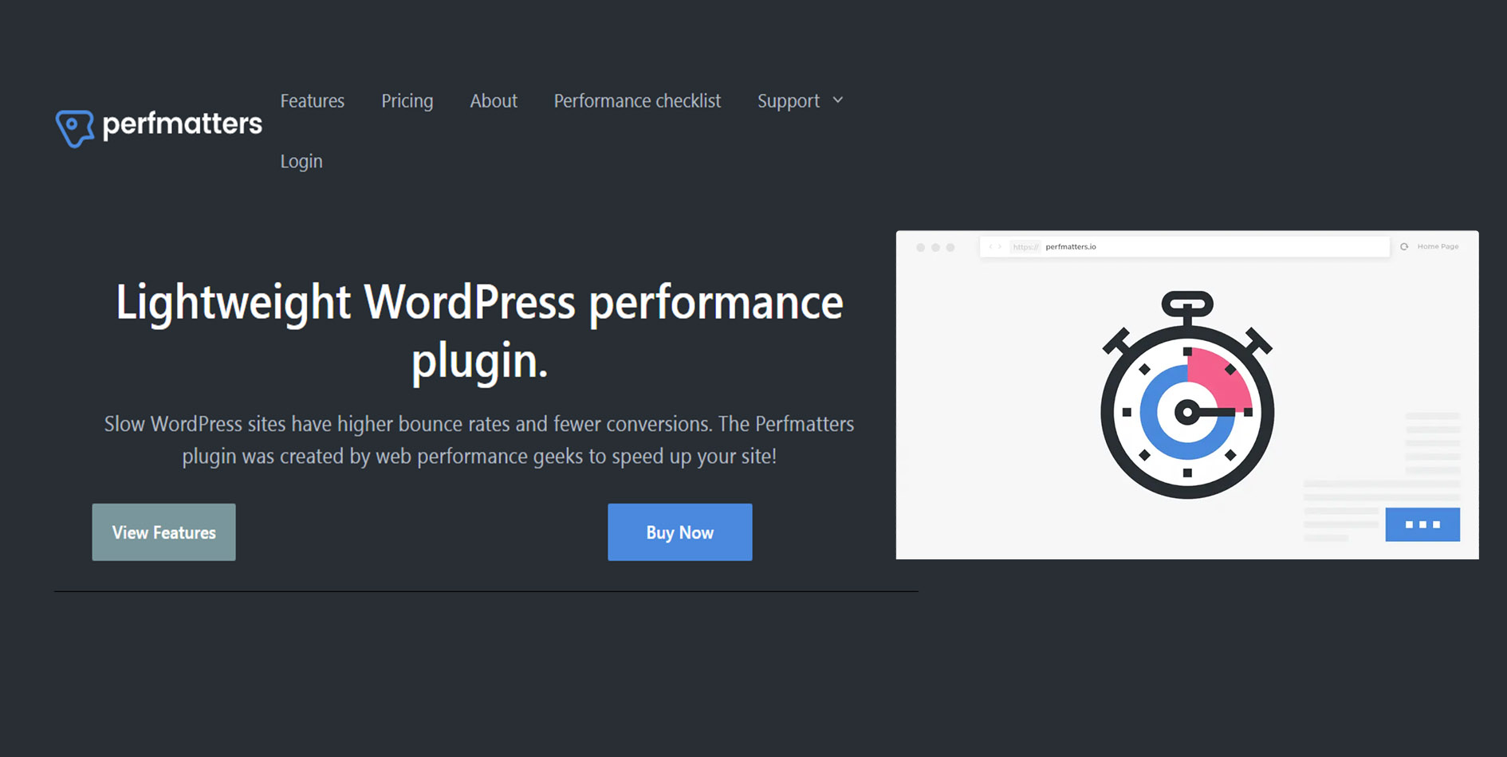
Task: Click the Login link
Action: point(301,161)
